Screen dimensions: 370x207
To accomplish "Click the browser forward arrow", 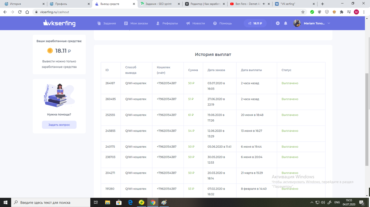I will click(12, 12).
